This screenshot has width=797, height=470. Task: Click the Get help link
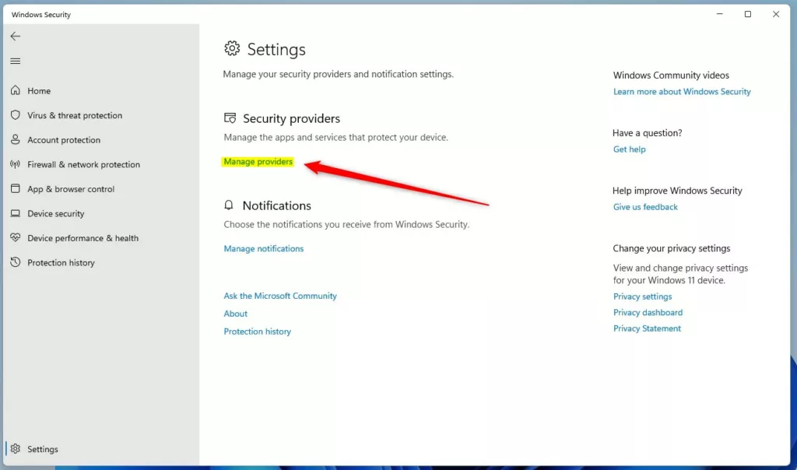point(629,149)
